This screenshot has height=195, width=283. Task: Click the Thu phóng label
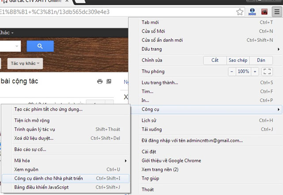pyautogui.click(x=153, y=71)
